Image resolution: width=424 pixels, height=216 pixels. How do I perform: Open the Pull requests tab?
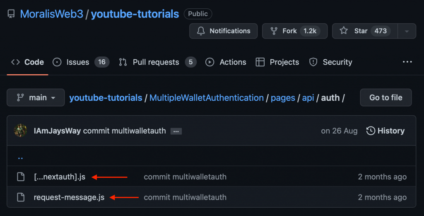click(x=158, y=62)
